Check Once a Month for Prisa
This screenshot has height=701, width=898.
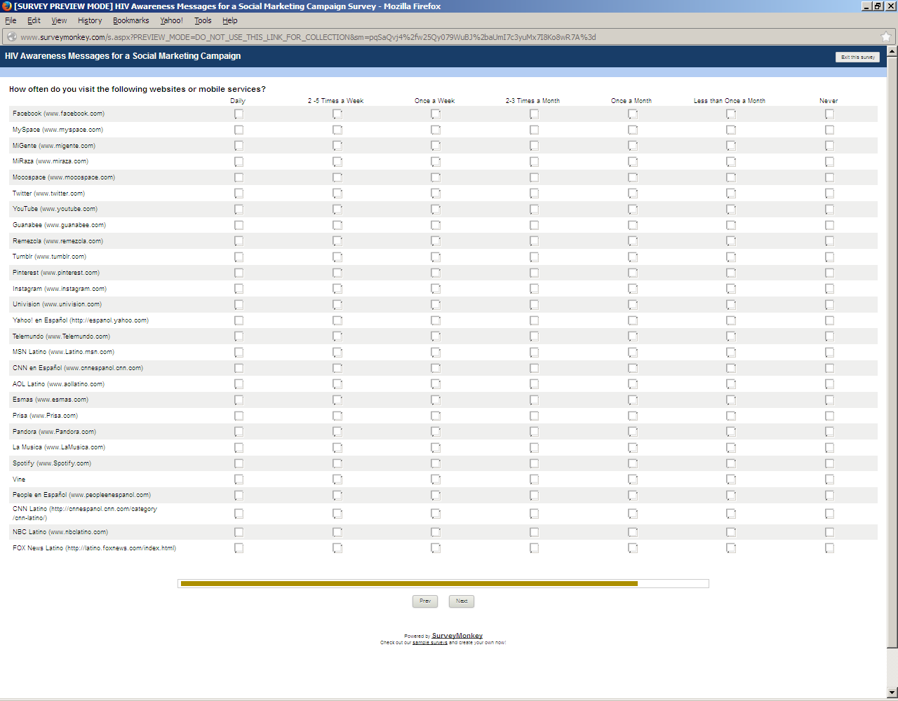coord(633,416)
